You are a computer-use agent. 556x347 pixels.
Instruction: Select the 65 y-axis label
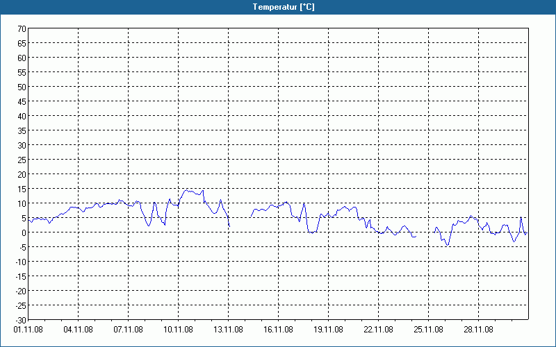click(x=22, y=43)
